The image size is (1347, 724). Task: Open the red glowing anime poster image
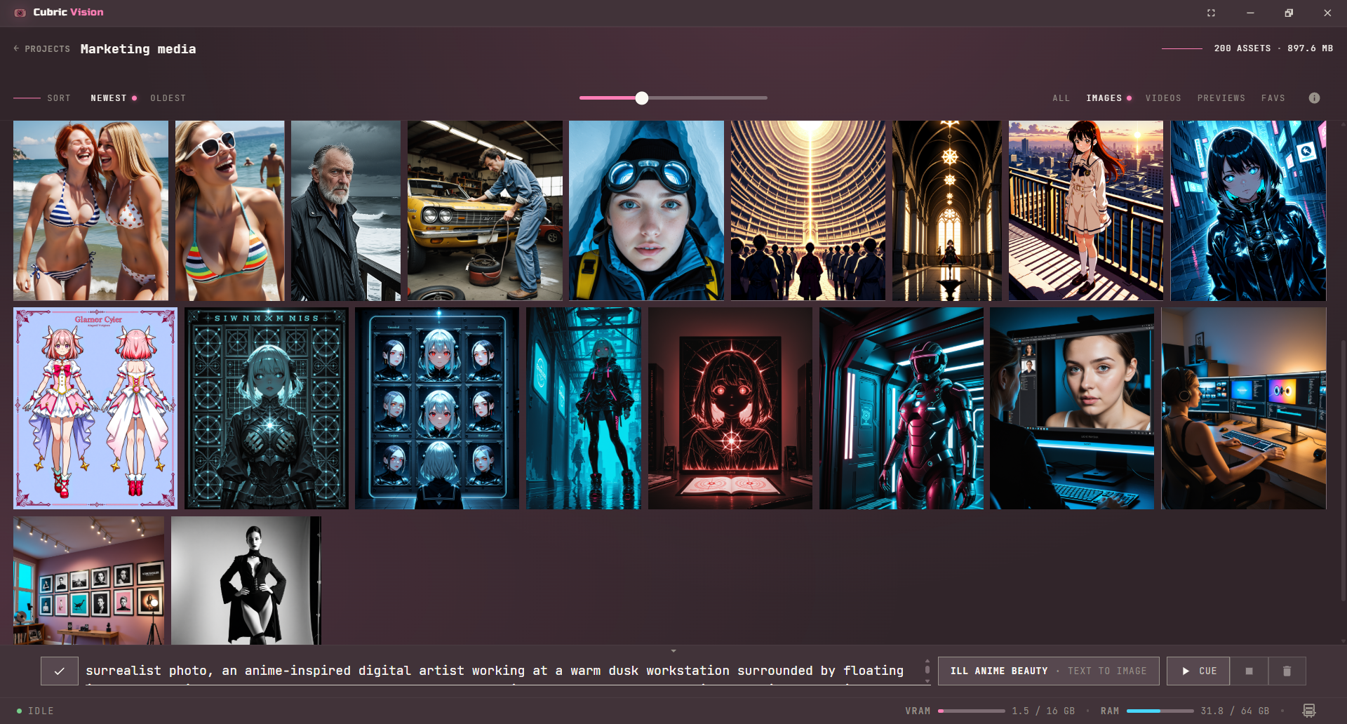(730, 408)
